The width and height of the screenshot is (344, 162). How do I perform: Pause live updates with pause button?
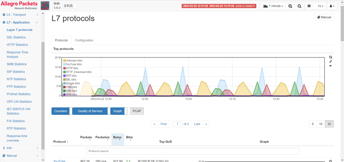(x=309, y=6)
